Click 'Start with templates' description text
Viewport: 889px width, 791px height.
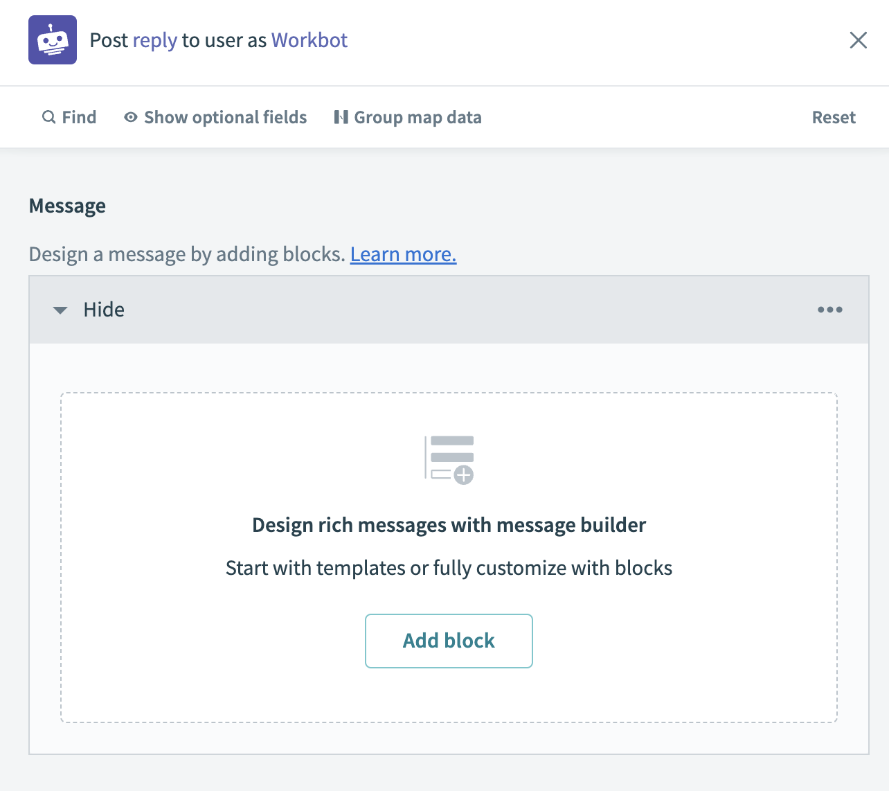click(449, 568)
